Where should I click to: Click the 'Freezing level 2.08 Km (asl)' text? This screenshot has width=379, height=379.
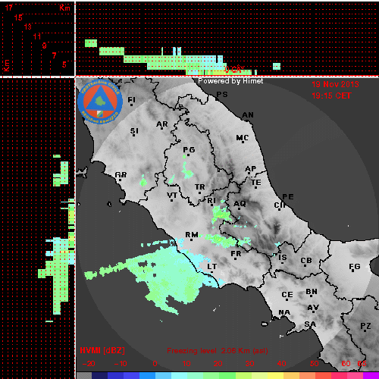click(218, 351)
